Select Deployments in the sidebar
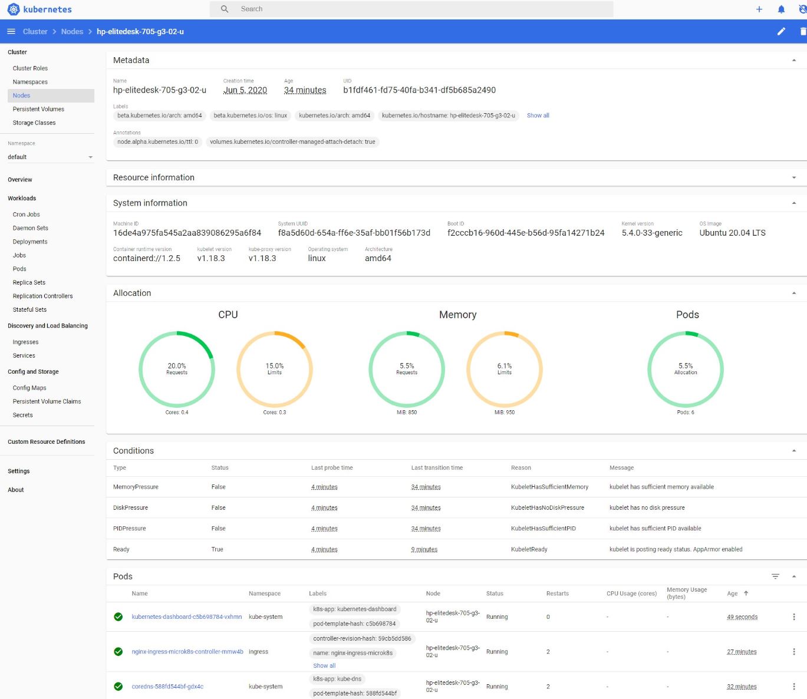This screenshot has height=699, width=807. point(30,242)
